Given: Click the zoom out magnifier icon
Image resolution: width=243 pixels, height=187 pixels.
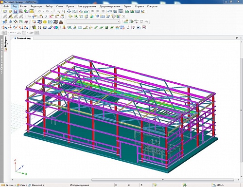Looking at the screenshot, I should [64, 11].
